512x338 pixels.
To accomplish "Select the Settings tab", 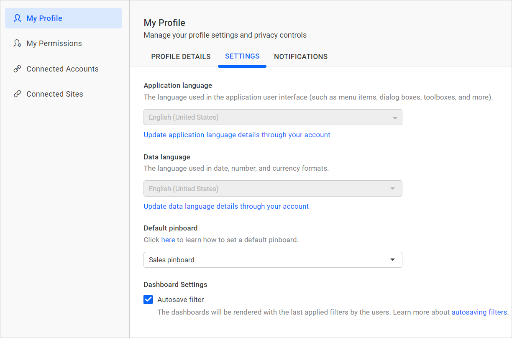I will [x=242, y=56].
